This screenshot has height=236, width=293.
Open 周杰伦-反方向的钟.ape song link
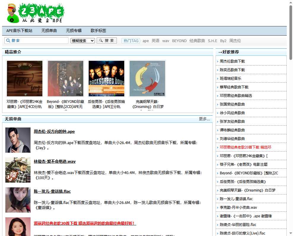pos(54,132)
